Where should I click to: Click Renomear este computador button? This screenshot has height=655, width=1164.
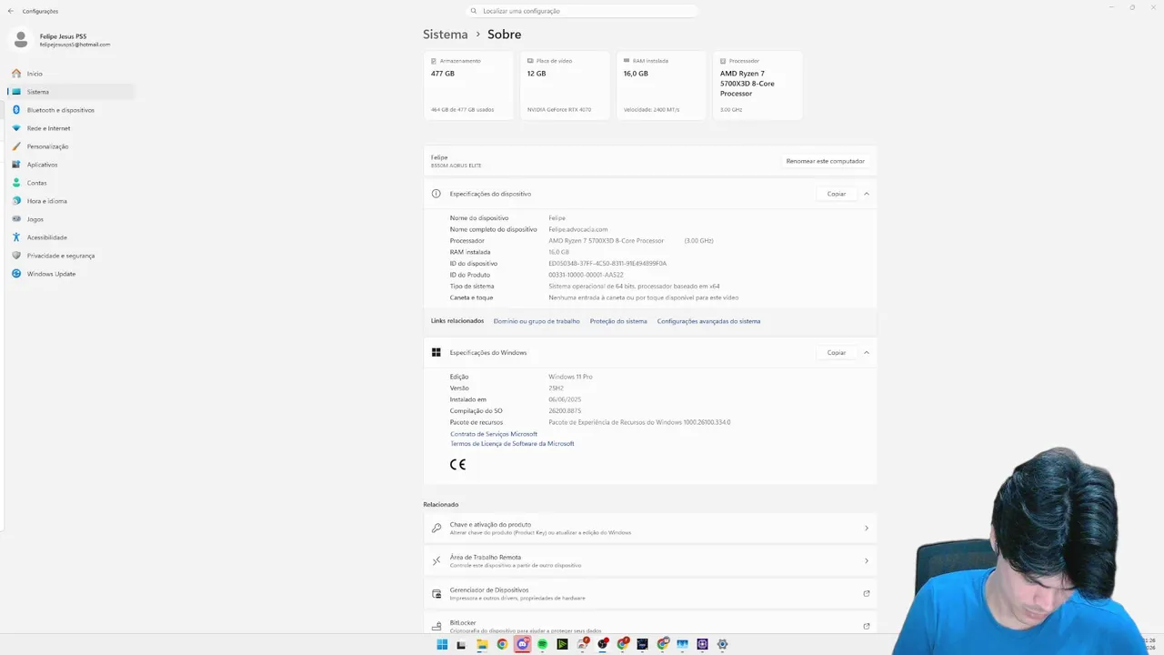tap(826, 161)
